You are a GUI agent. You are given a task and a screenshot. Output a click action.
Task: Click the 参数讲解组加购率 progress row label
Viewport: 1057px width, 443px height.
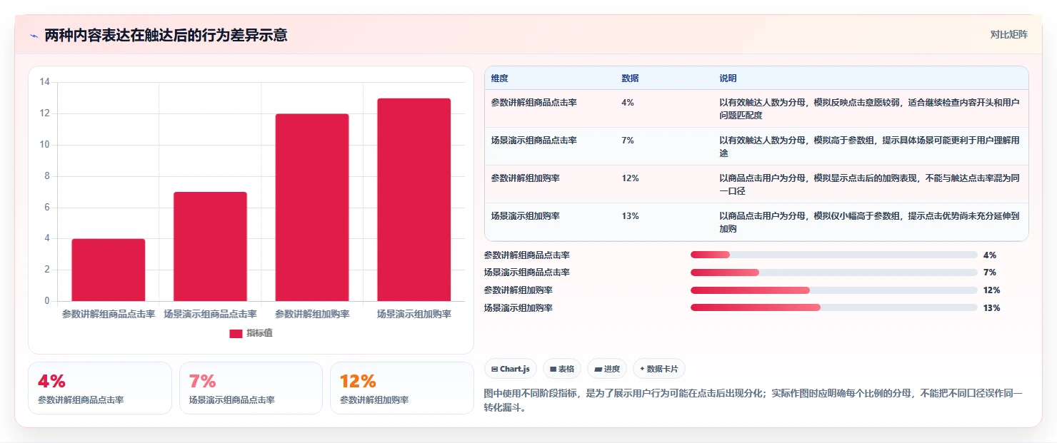[519, 290]
